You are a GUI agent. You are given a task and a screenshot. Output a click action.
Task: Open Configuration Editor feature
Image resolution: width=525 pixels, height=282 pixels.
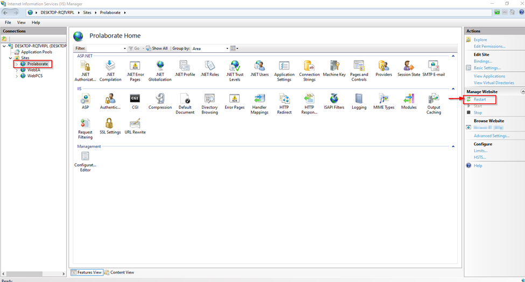point(85,161)
